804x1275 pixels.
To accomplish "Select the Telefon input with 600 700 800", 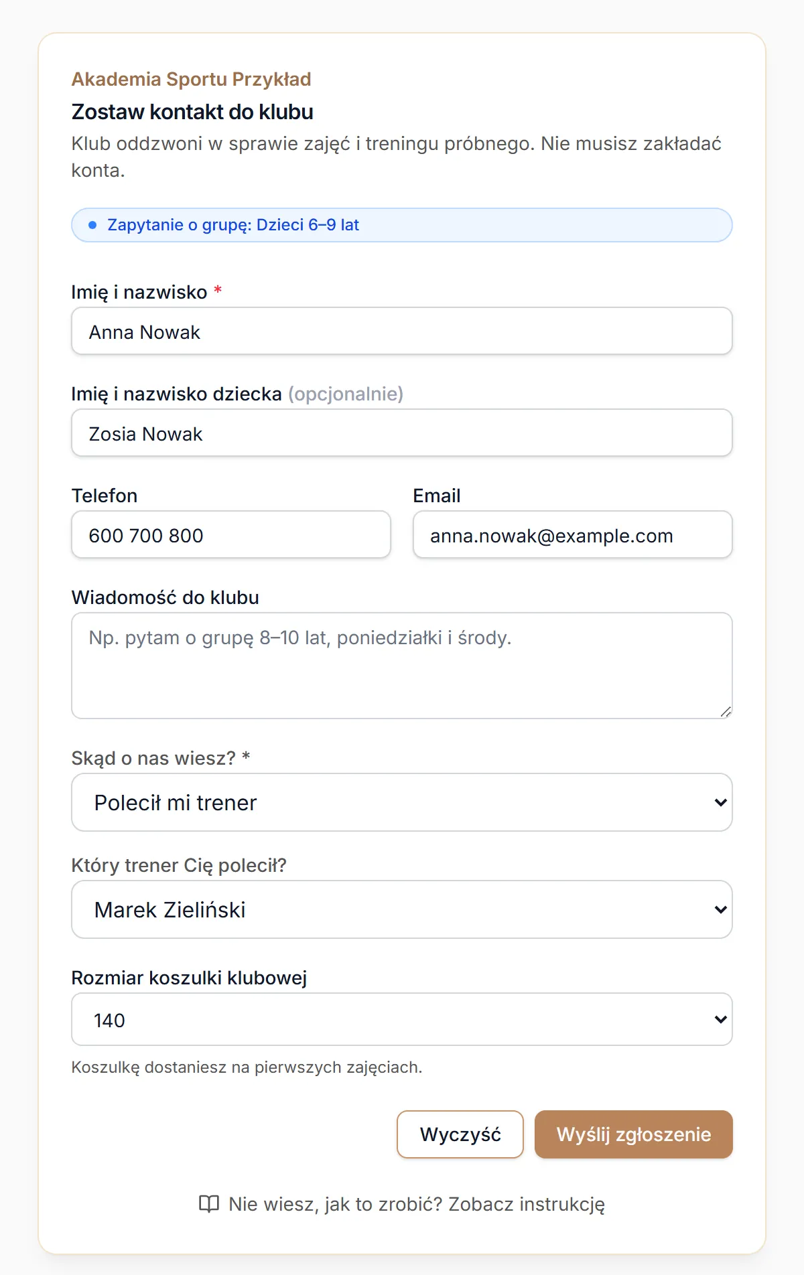I will [x=231, y=534].
